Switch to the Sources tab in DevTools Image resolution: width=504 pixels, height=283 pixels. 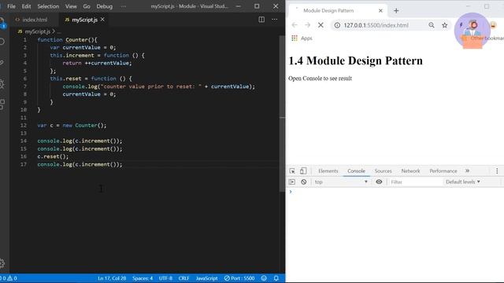coord(384,171)
